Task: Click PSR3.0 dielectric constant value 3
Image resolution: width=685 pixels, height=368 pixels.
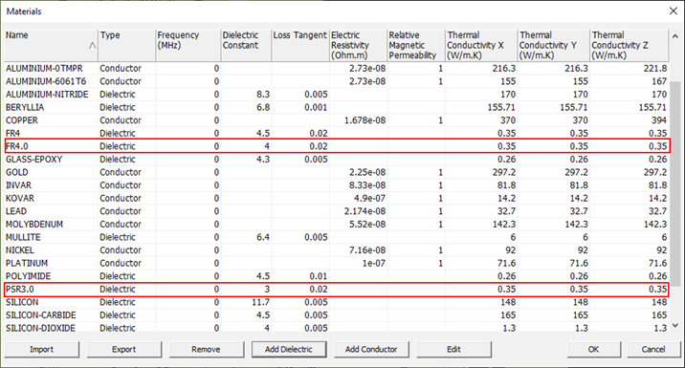Action: tap(267, 290)
